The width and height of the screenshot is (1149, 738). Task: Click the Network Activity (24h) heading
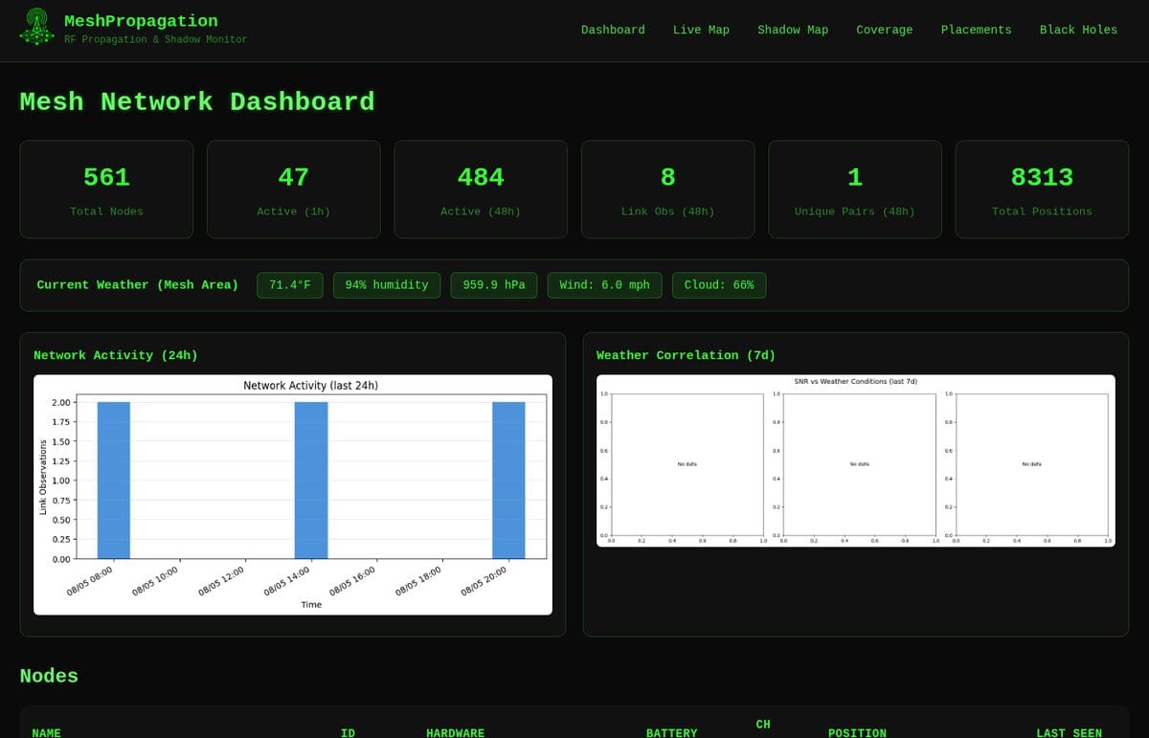[x=116, y=355]
